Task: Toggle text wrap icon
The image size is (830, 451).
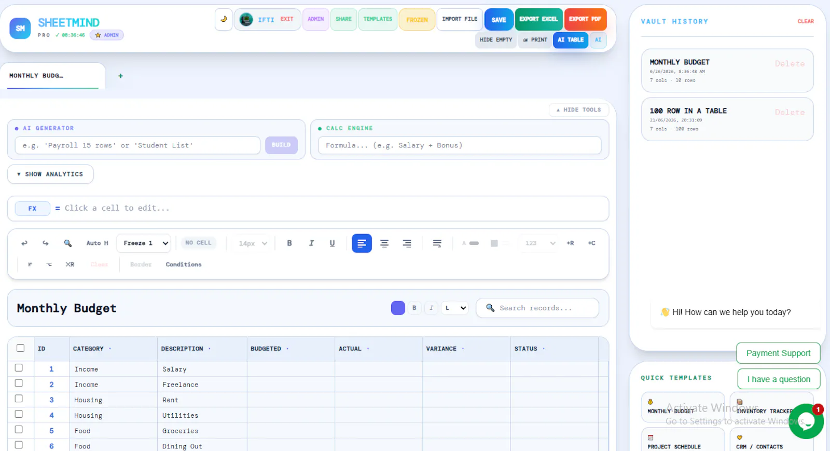Action: tap(437, 243)
